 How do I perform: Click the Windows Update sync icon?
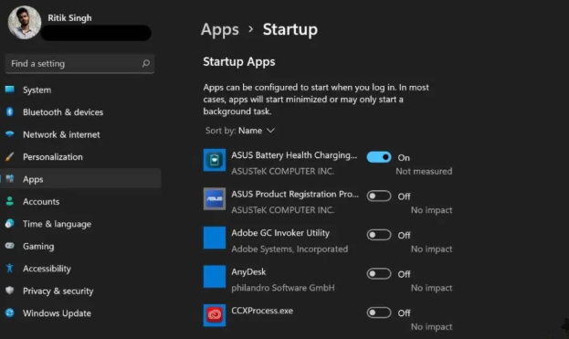coord(10,313)
